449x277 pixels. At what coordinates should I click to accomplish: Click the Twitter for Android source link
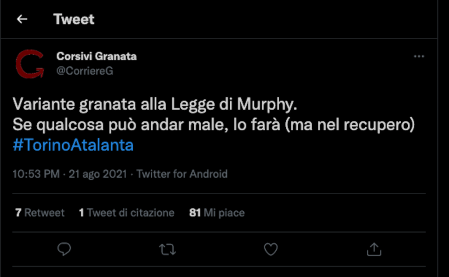[x=182, y=174]
